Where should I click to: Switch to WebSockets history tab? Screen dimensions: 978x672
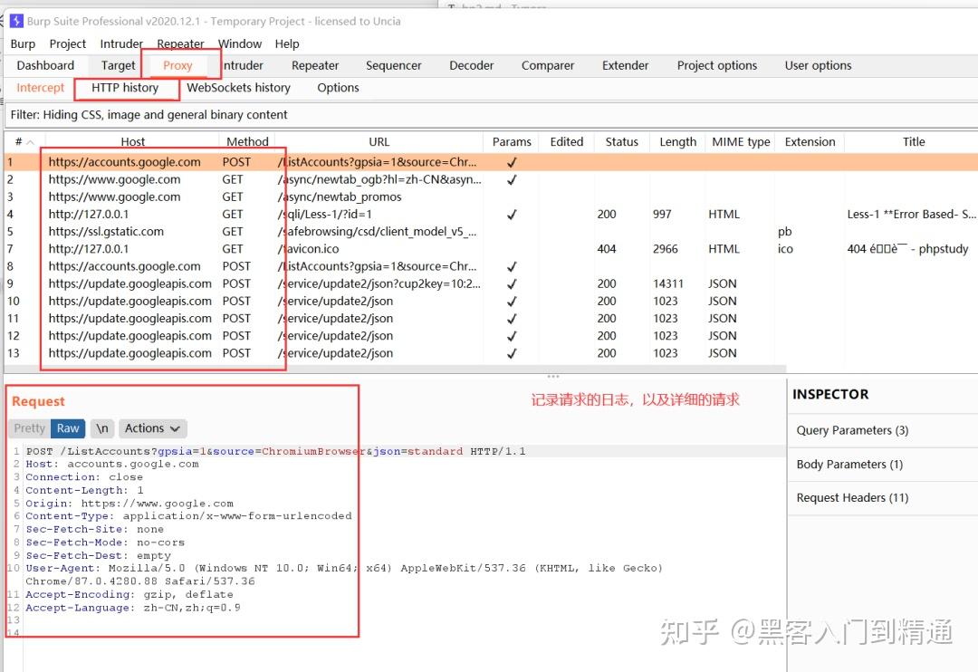point(238,88)
